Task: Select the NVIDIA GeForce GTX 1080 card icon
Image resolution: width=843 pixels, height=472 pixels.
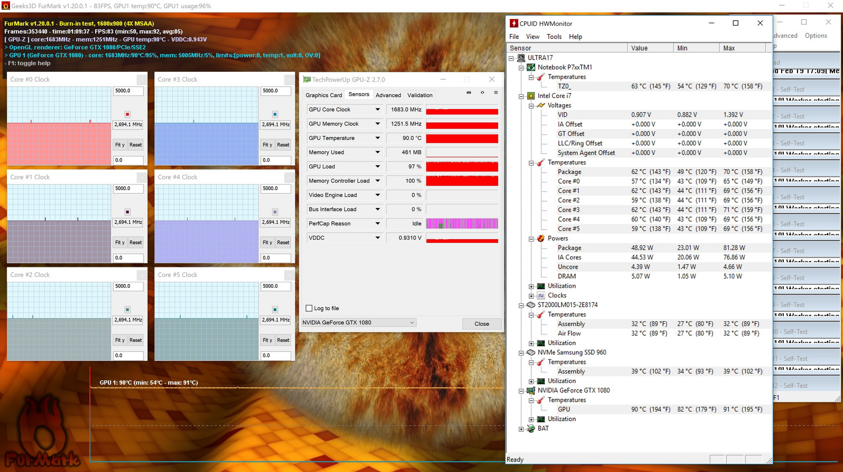Action: (531, 390)
